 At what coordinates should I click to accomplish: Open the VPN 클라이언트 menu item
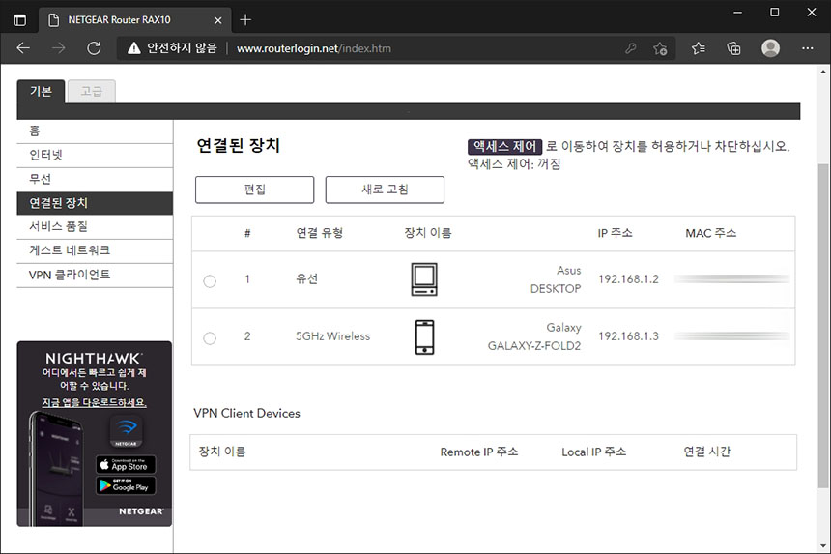tap(95, 276)
